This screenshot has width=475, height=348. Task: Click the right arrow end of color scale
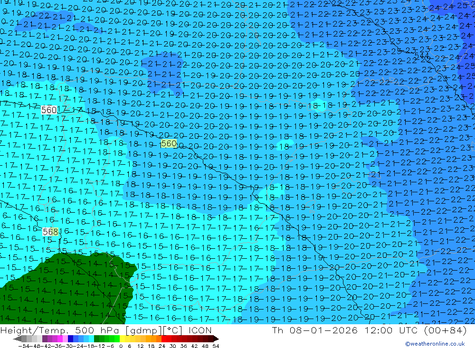coord(216,339)
